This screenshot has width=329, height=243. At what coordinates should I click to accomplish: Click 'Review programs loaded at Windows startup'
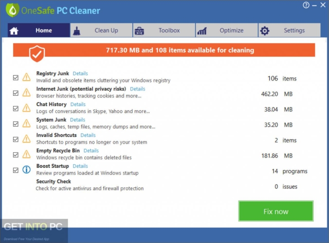(87, 173)
